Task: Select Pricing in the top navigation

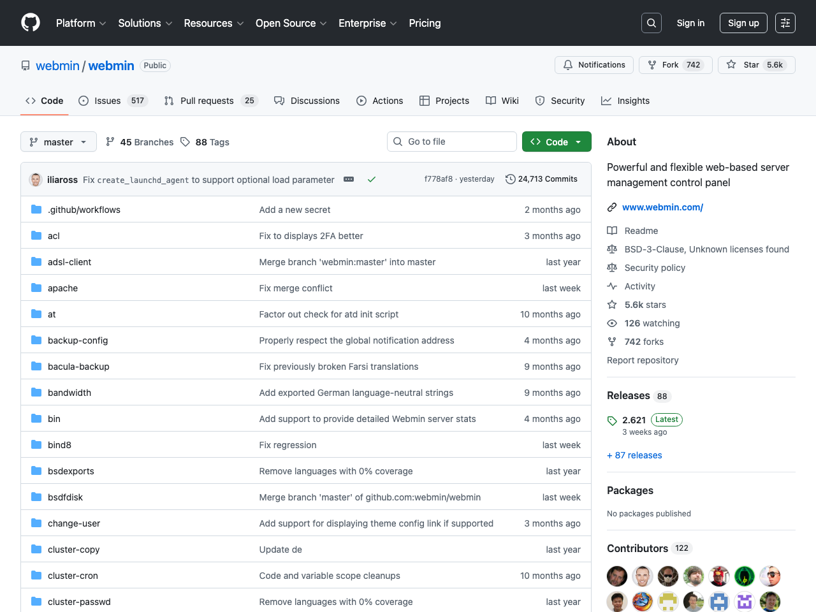Action: point(425,23)
